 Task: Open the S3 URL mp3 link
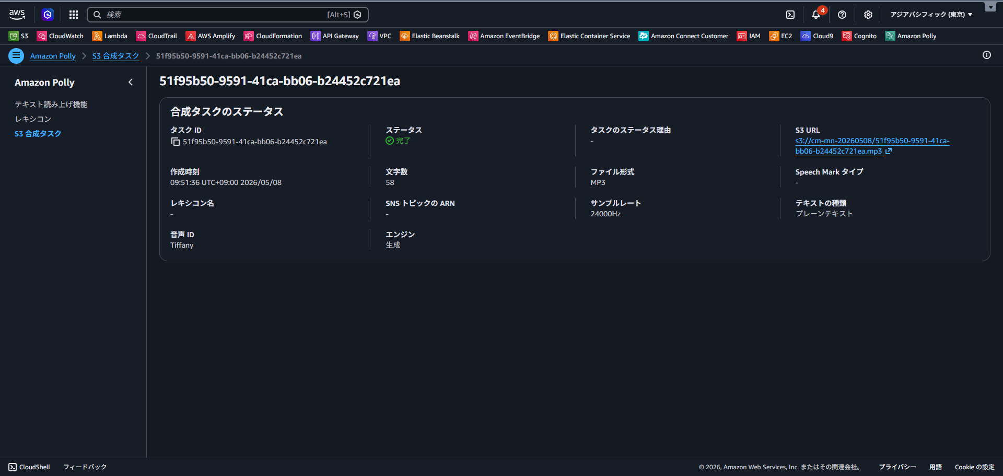[x=872, y=146]
